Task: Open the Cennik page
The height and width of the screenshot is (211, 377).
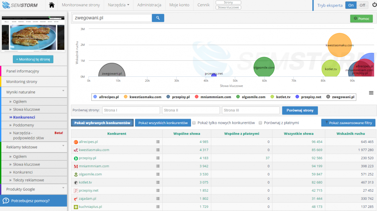Action: [x=204, y=5]
